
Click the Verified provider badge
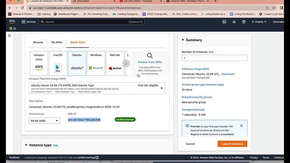click(x=125, y=120)
